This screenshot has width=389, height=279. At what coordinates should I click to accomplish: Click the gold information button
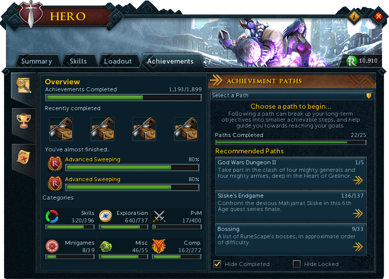click(354, 17)
